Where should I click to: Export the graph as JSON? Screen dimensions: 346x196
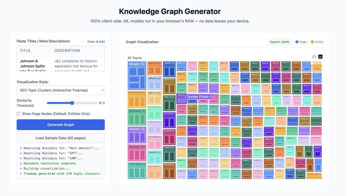pos(279,42)
